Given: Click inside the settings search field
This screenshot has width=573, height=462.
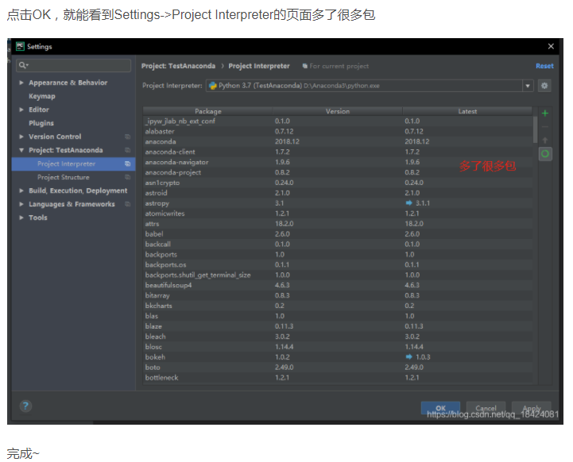Looking at the screenshot, I should pyautogui.click(x=73, y=65).
